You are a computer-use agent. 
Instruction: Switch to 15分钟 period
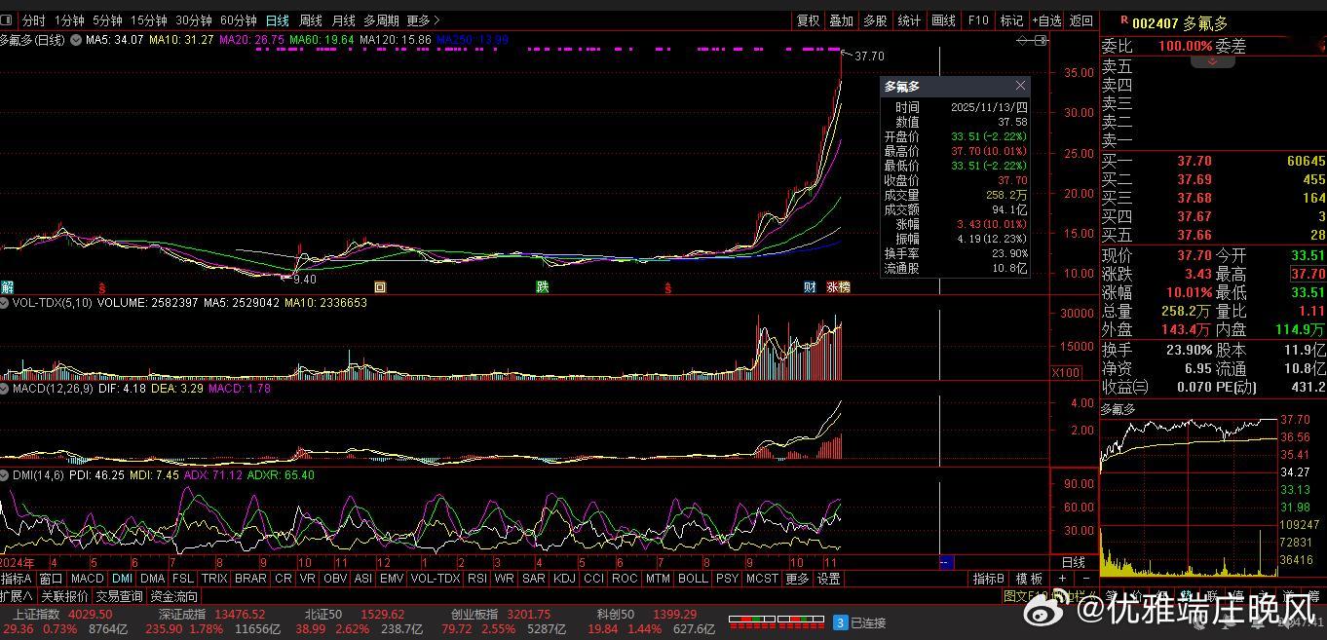[148, 20]
